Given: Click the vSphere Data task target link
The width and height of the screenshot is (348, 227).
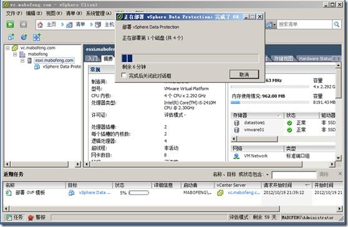Looking at the screenshot, I should coord(95,193).
